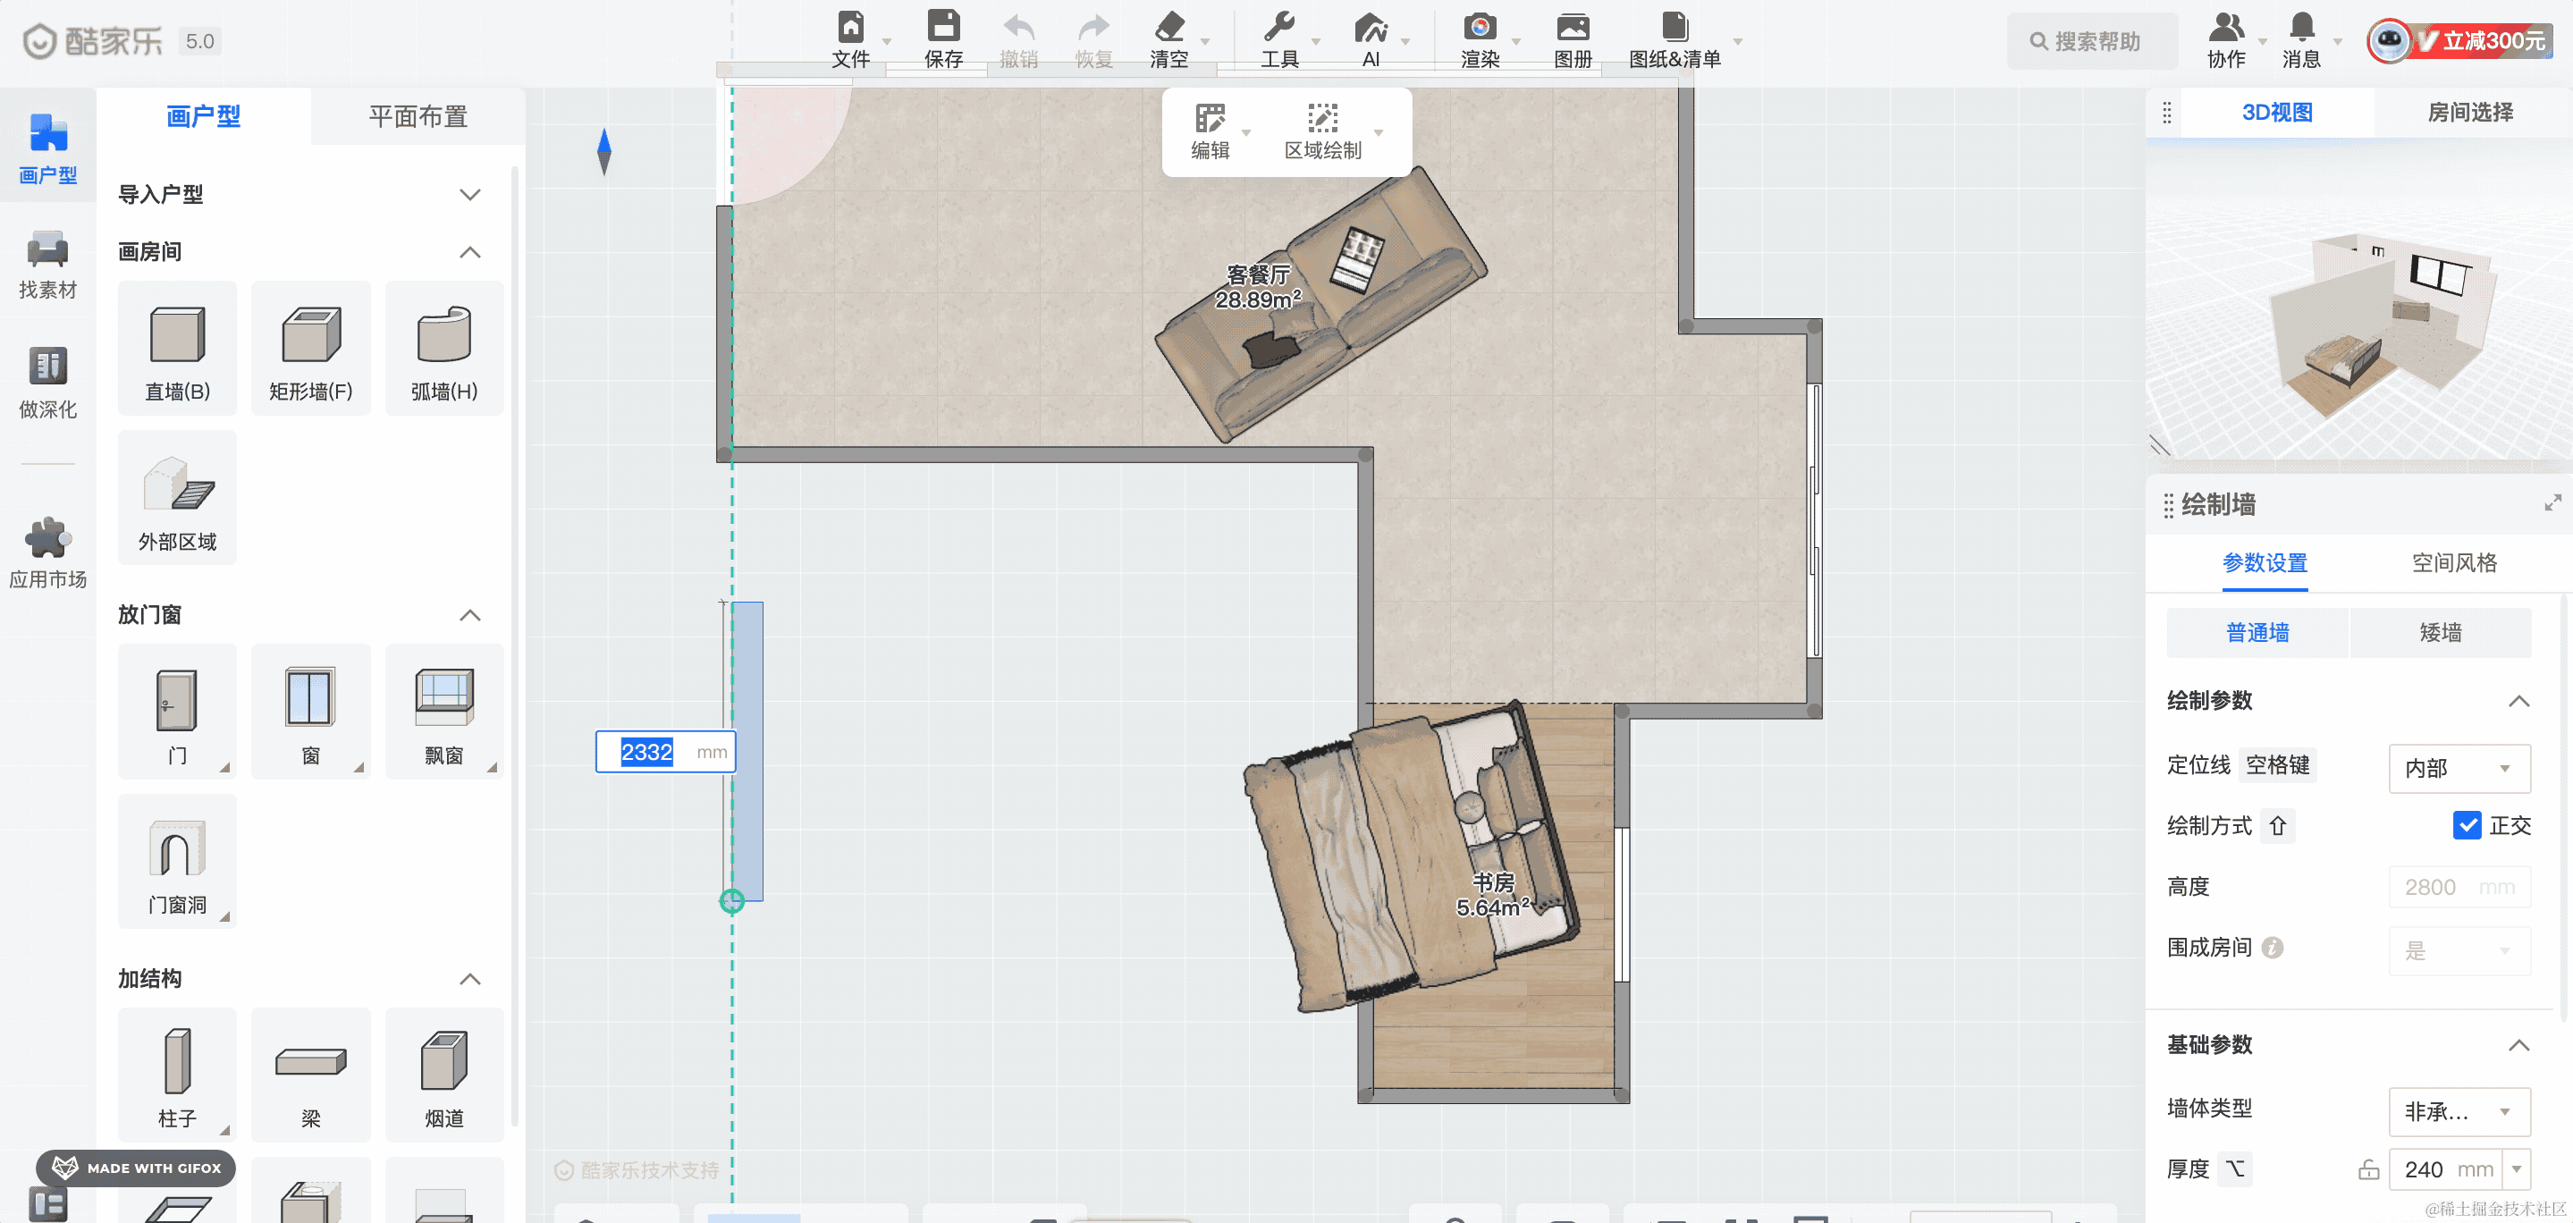Switch to the 参数设置 tab
Viewport: 2573px width, 1223px height.
coord(2265,562)
